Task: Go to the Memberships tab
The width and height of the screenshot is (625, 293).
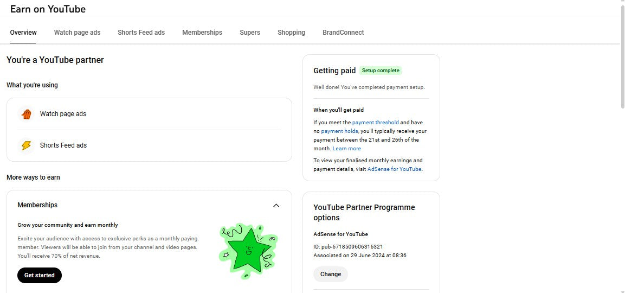Action: [x=202, y=33]
